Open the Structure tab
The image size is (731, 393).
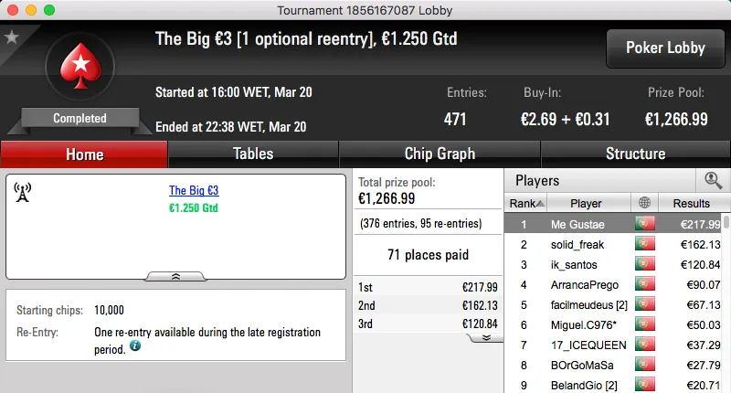(x=635, y=154)
